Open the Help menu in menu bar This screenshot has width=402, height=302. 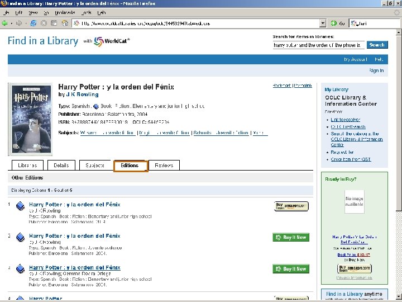pyautogui.click(x=102, y=12)
